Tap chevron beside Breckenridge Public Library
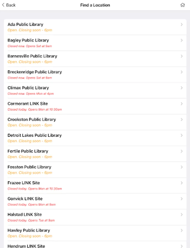This screenshot has width=190, height=248. click(181, 72)
